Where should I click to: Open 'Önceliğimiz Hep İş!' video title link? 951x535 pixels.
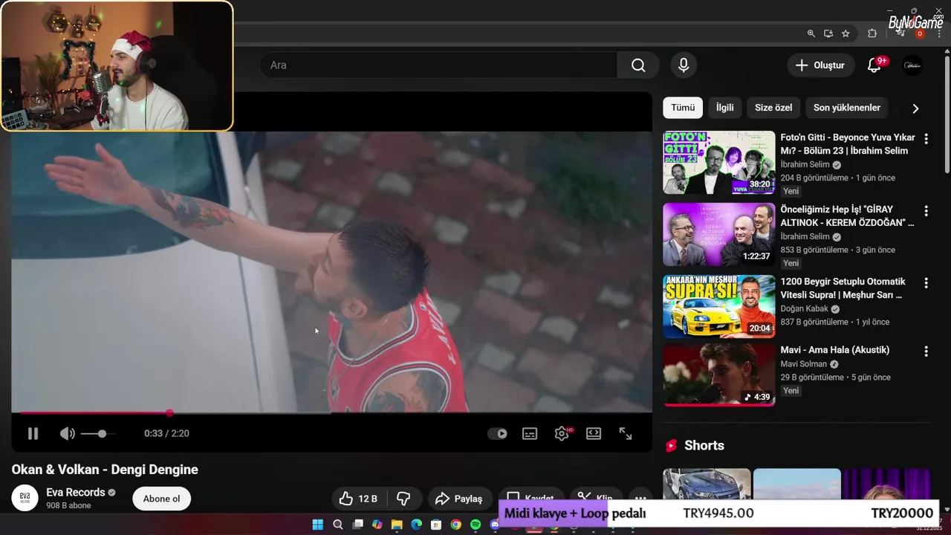tap(847, 216)
